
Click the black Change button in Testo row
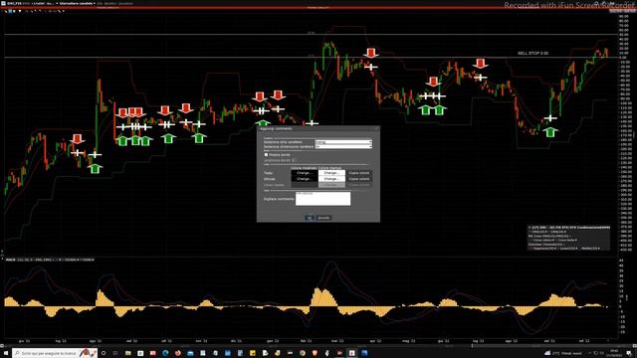point(305,173)
